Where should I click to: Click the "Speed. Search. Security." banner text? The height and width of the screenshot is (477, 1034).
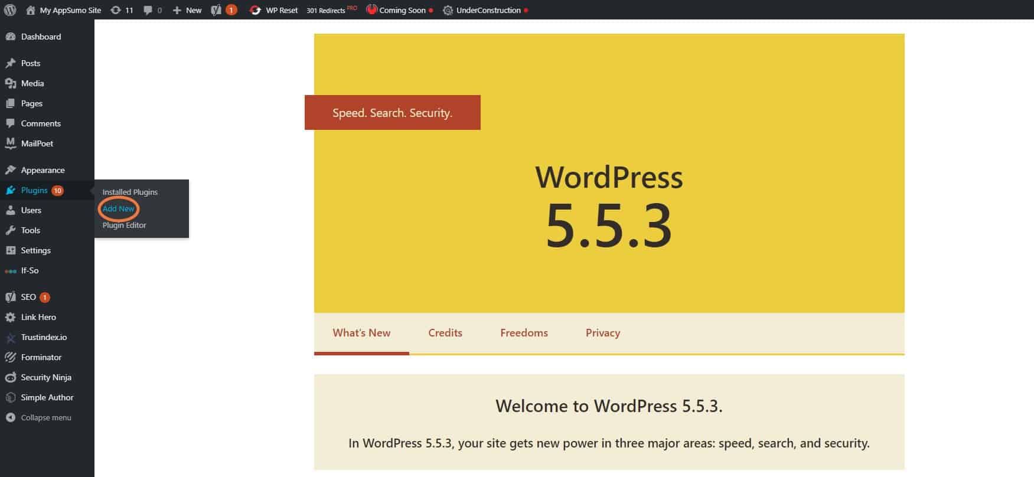392,113
